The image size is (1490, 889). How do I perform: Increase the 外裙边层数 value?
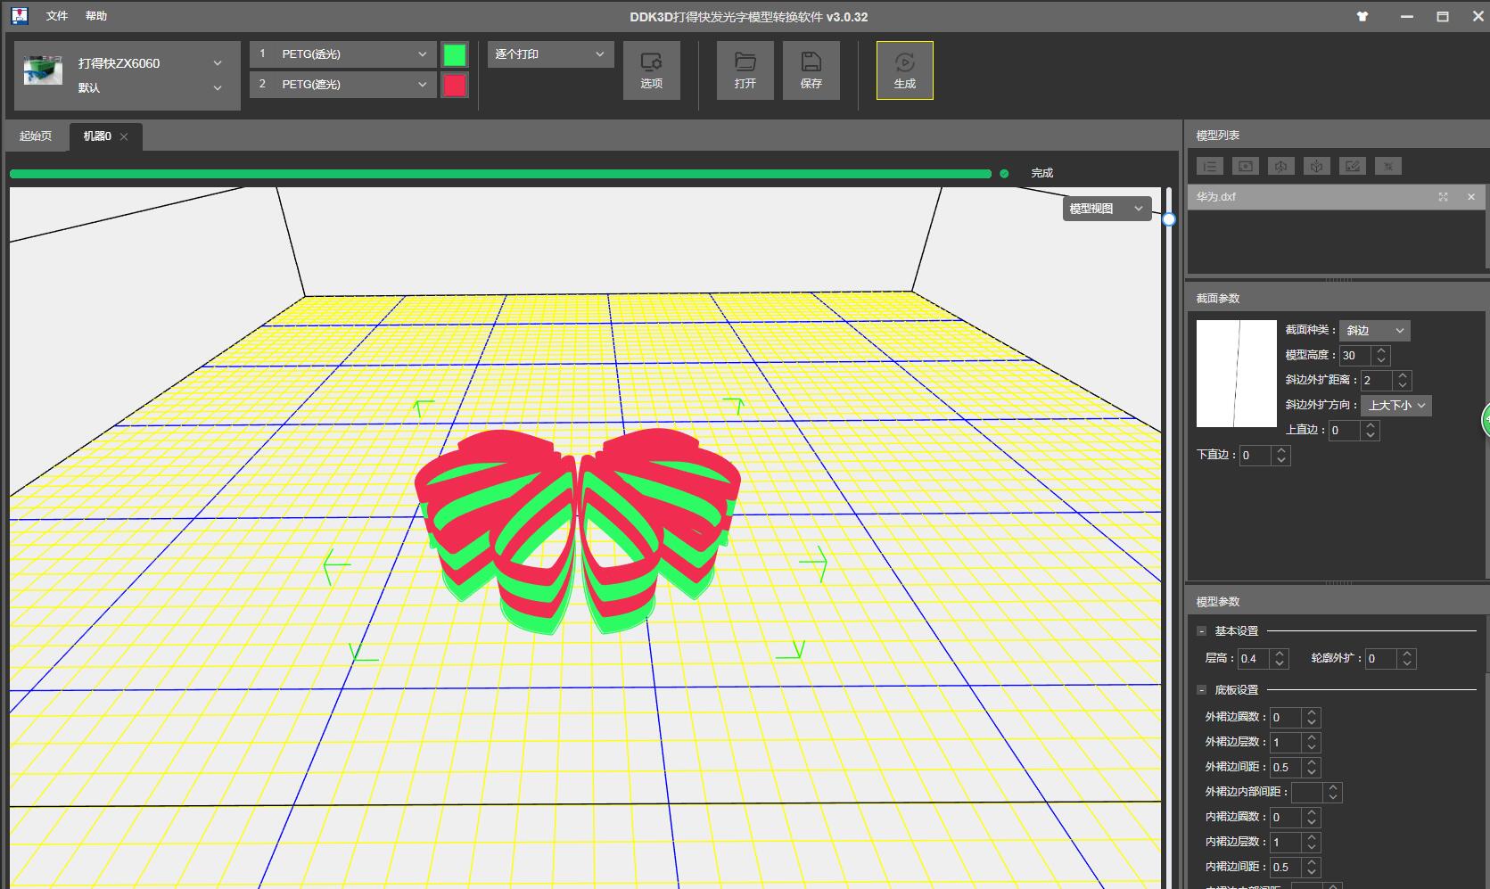point(1312,737)
